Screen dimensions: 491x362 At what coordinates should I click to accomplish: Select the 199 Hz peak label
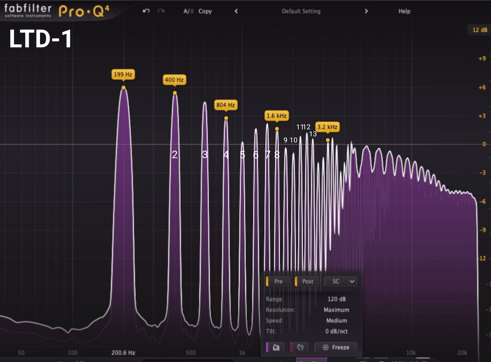click(x=123, y=75)
